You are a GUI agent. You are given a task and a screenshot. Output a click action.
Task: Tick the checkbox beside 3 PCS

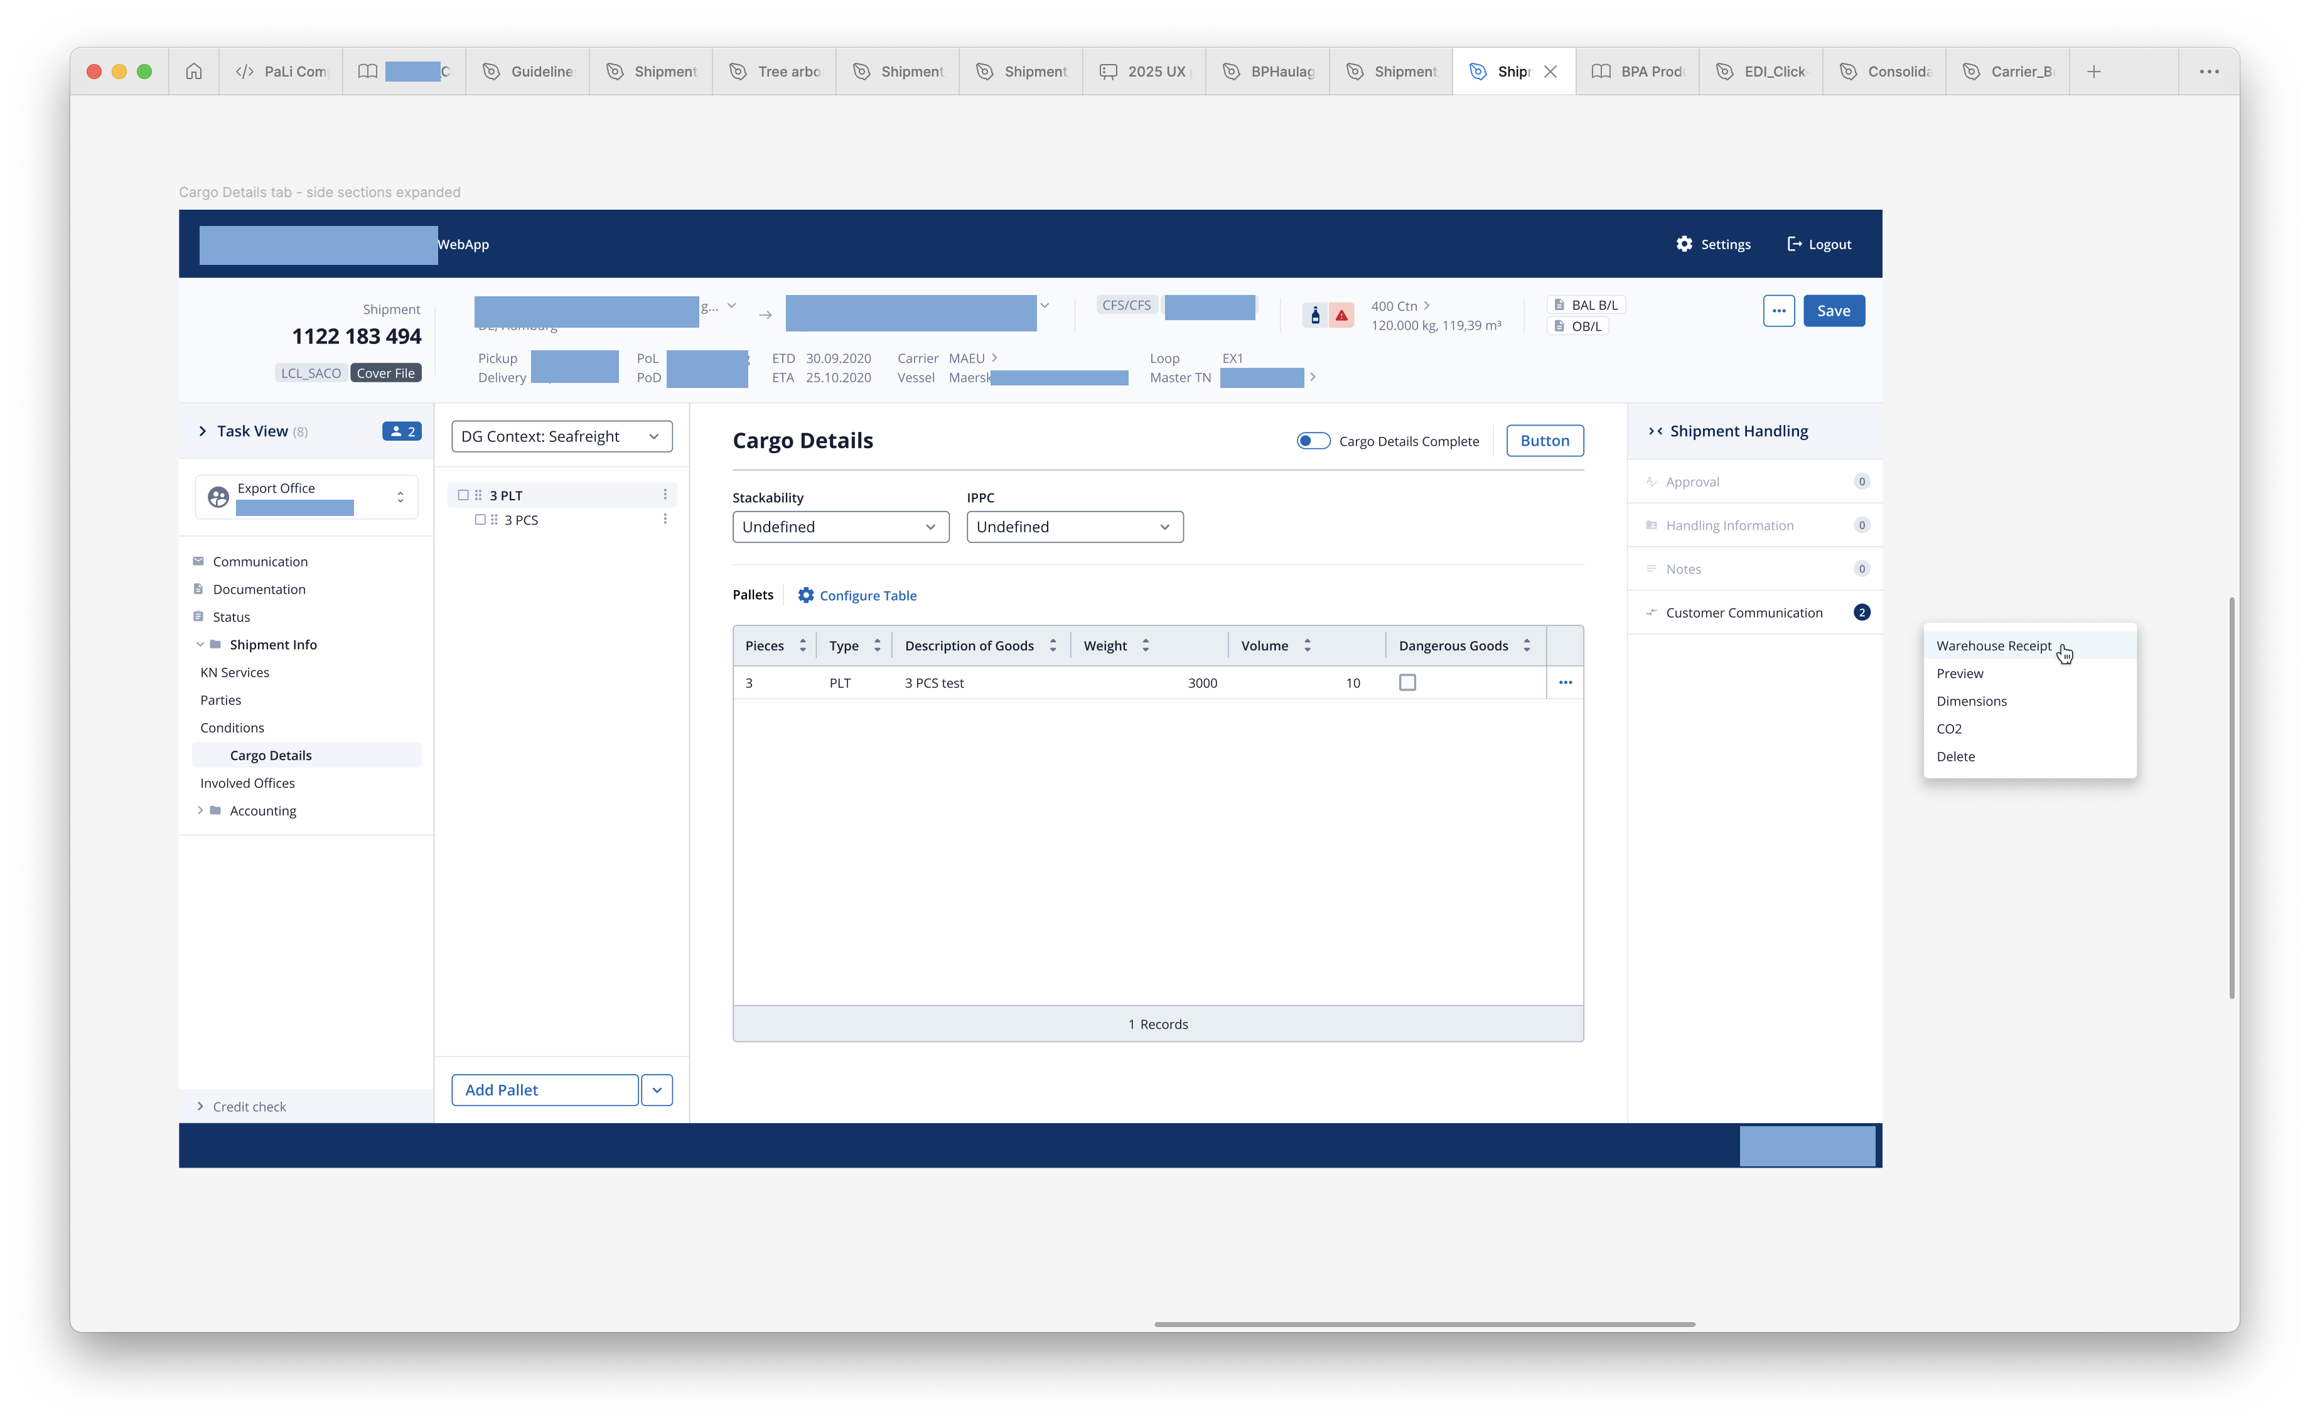pyautogui.click(x=480, y=519)
